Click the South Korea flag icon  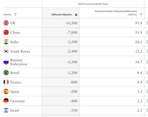point(6,51)
